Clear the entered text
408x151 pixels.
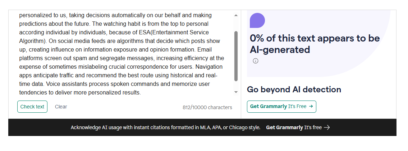(x=61, y=107)
